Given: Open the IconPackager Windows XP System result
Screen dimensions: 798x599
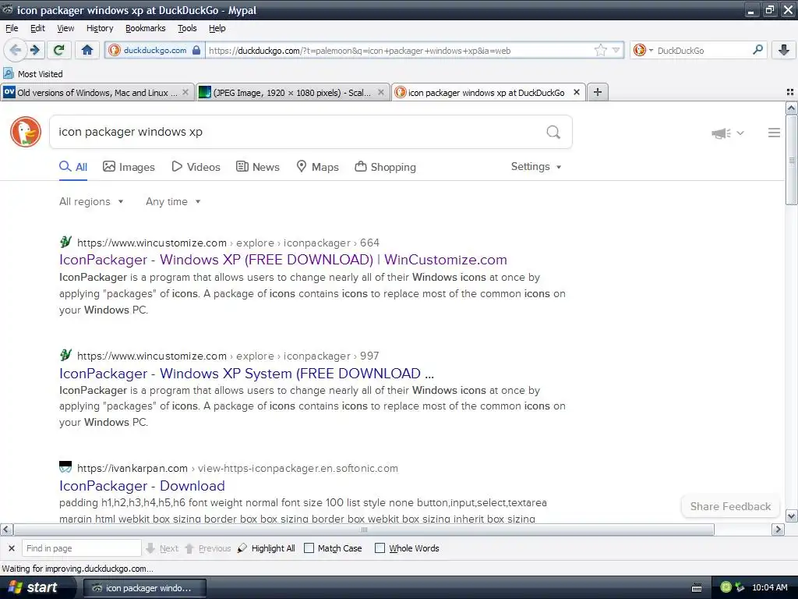Looking at the screenshot, I should (246, 374).
